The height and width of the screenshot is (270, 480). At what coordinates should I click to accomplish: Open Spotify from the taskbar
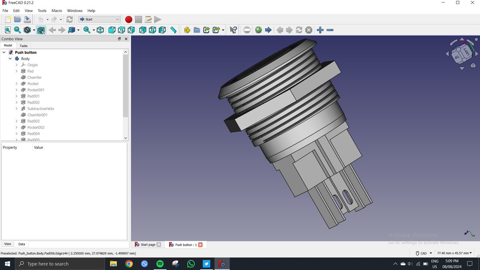[160, 264]
